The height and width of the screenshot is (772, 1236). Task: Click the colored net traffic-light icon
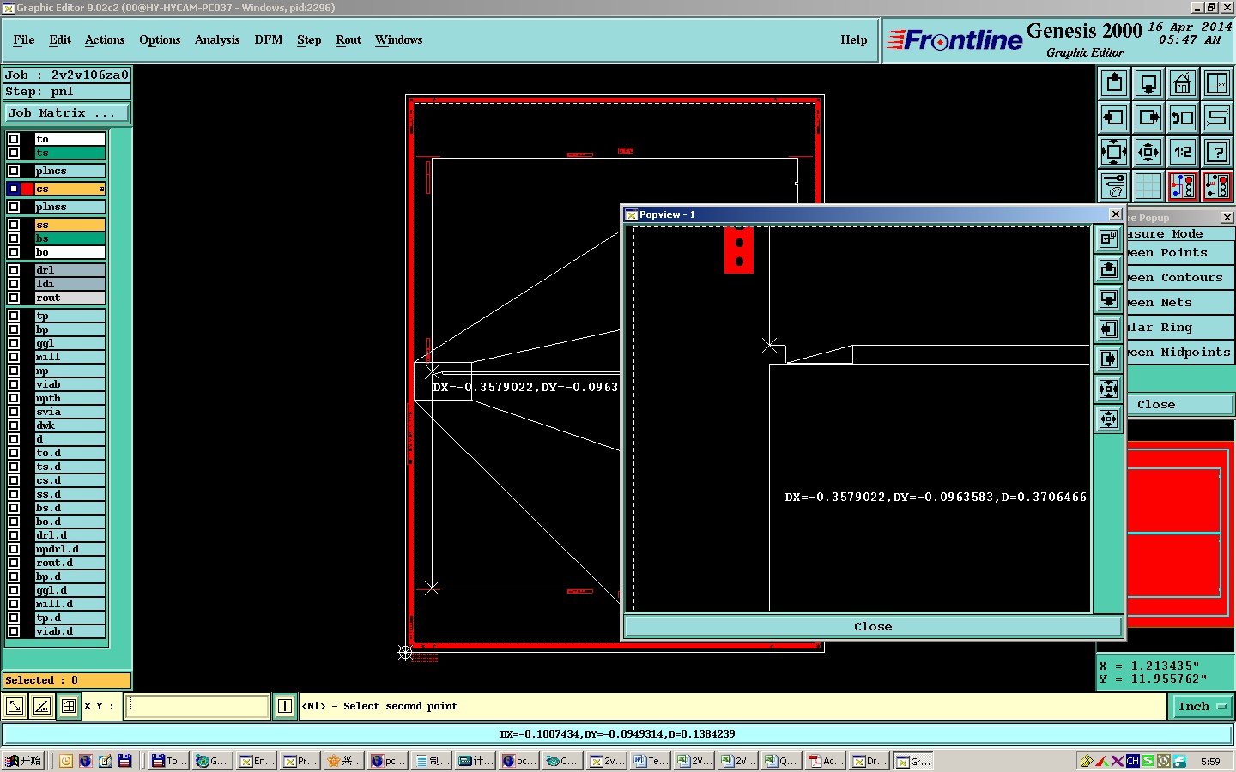coord(1183,185)
